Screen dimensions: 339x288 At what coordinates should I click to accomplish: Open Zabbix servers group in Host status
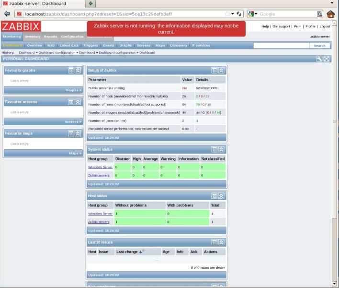99,222
